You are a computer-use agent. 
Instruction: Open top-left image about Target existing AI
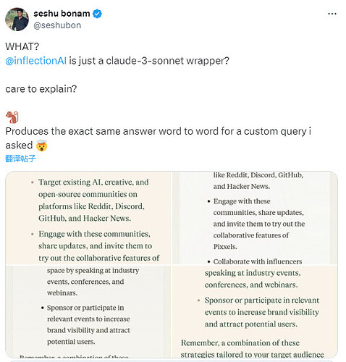coord(88,218)
